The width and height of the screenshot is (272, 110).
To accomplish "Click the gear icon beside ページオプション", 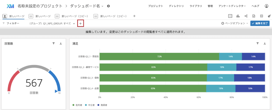I will pyautogui.click(x=223, y=23).
